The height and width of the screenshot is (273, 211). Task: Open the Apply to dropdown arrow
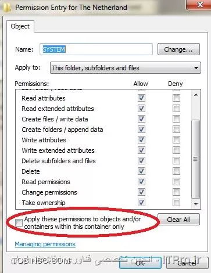click(x=196, y=68)
